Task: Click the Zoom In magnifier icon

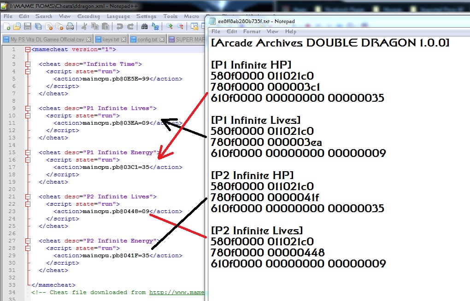Action: [x=170, y=27]
